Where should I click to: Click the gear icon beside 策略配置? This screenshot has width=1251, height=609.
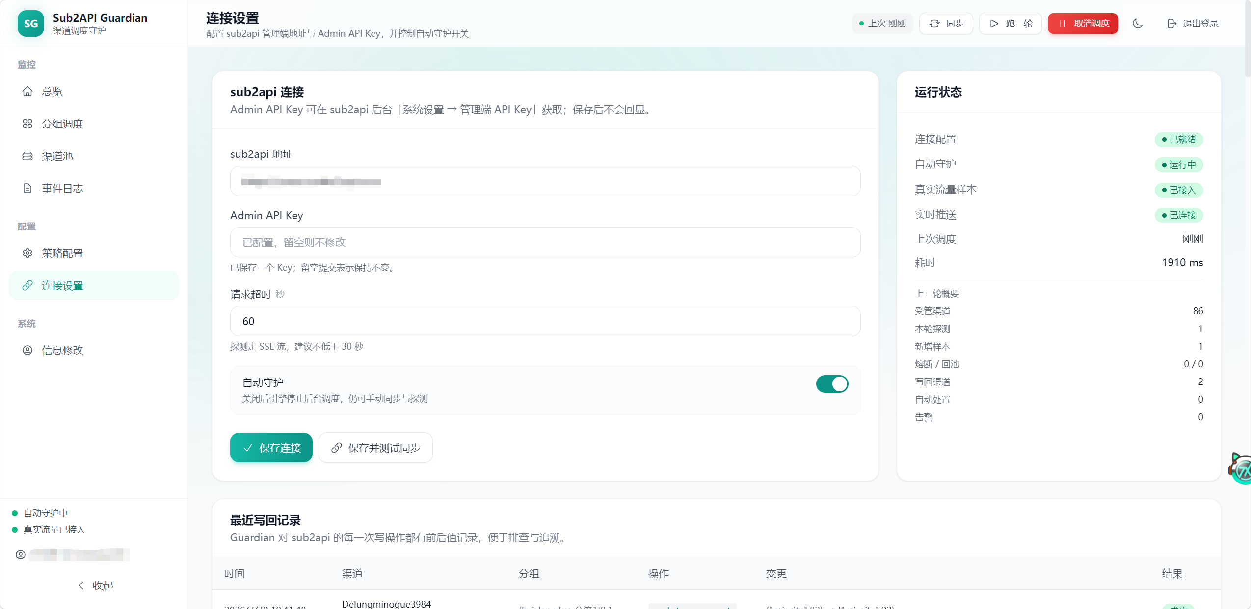27,254
